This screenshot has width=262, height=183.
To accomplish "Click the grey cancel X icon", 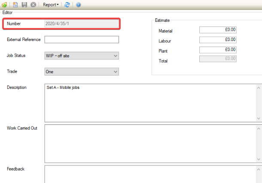I will tap(33, 5).
